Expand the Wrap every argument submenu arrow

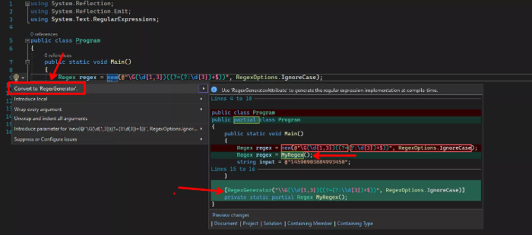pyautogui.click(x=201, y=109)
